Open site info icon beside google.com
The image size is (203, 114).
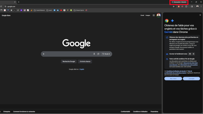click(x=5, y=6)
